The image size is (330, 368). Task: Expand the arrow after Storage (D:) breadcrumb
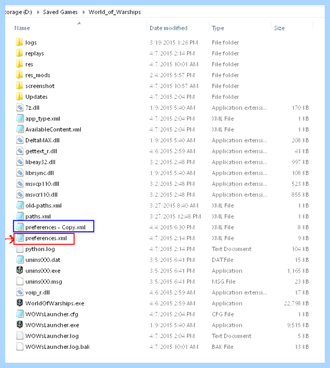(x=38, y=12)
